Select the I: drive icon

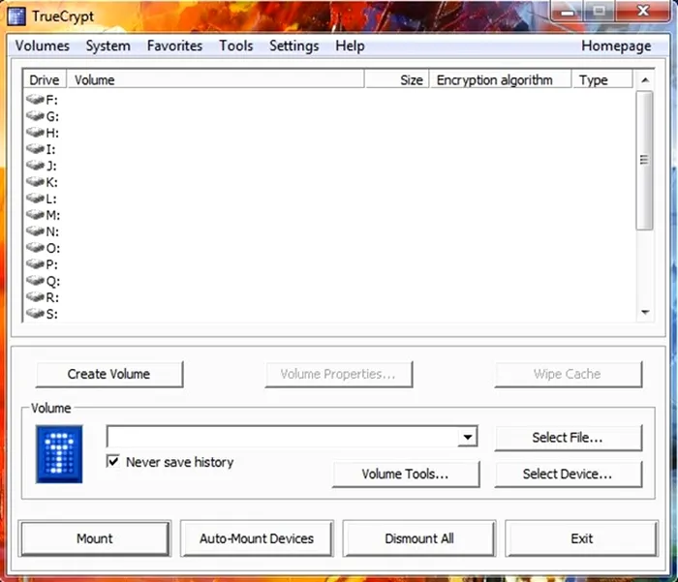[x=35, y=149]
